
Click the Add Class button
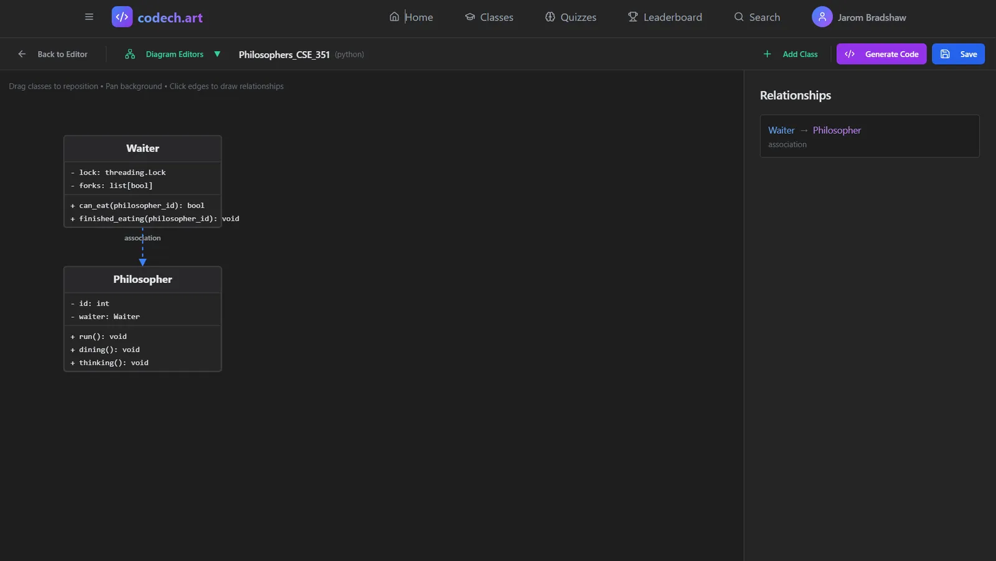[x=791, y=54]
